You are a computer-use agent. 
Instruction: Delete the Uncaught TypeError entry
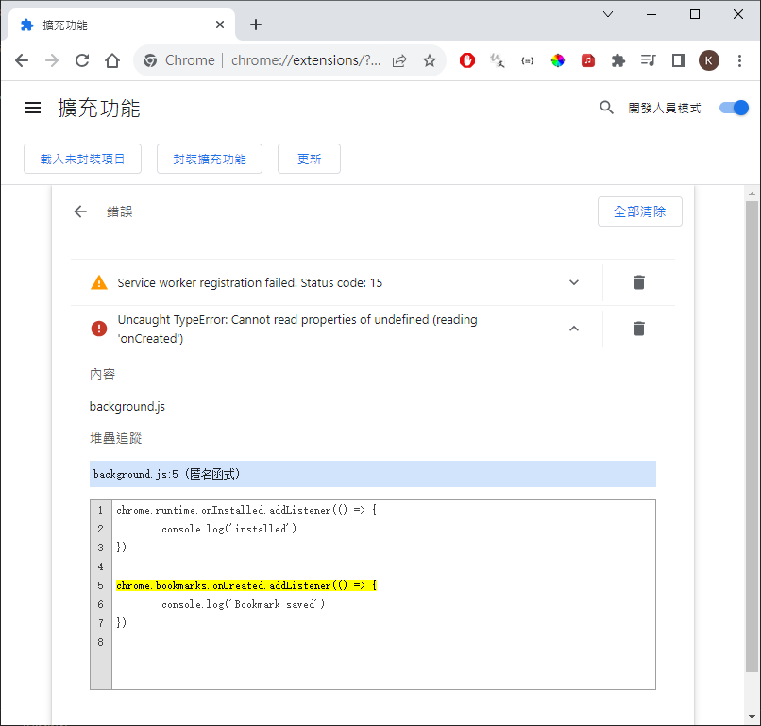click(x=639, y=329)
